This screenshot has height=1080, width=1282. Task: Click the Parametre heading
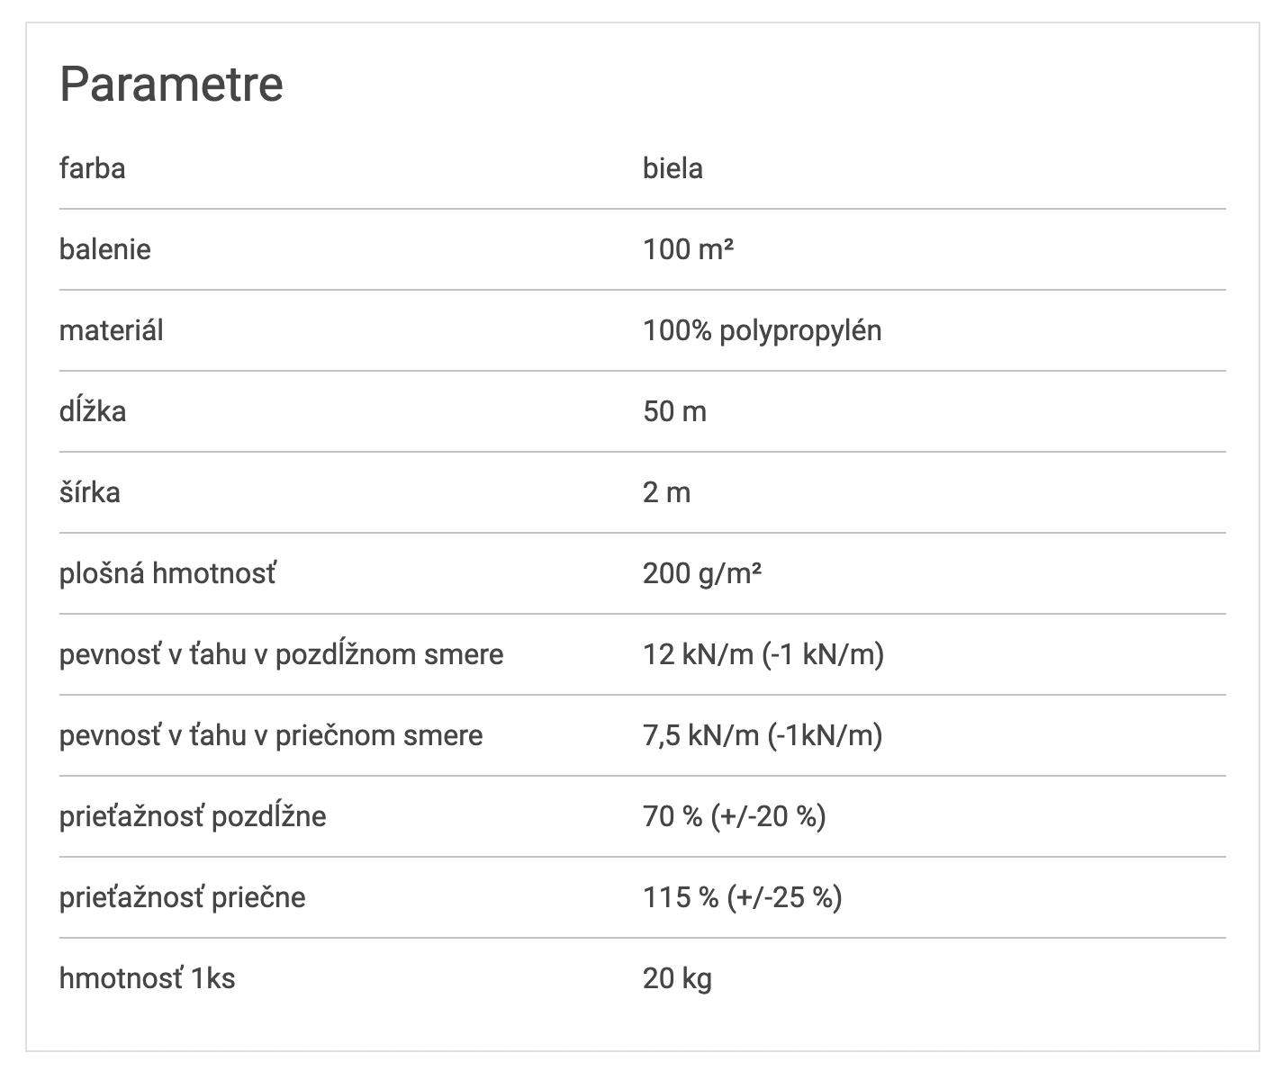coord(171,84)
